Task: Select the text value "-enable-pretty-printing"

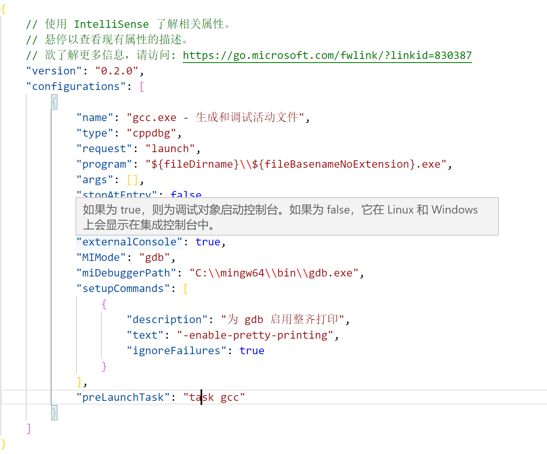Action: tap(257, 335)
